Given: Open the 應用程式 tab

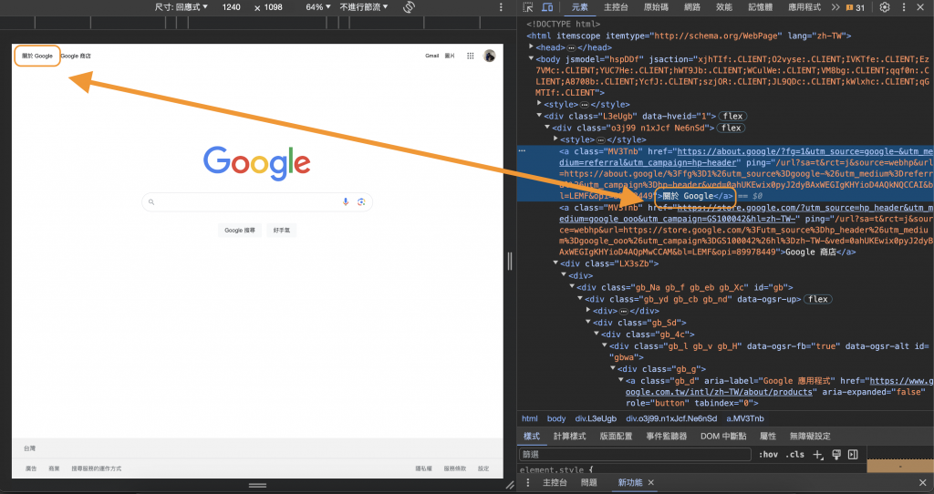Looking at the screenshot, I should (x=804, y=7).
